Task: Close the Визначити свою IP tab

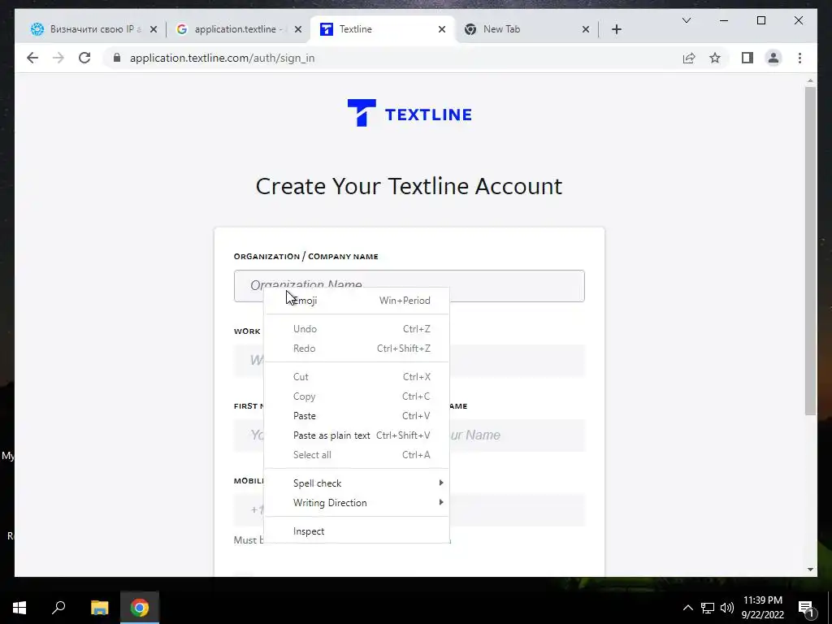Action: point(154,29)
